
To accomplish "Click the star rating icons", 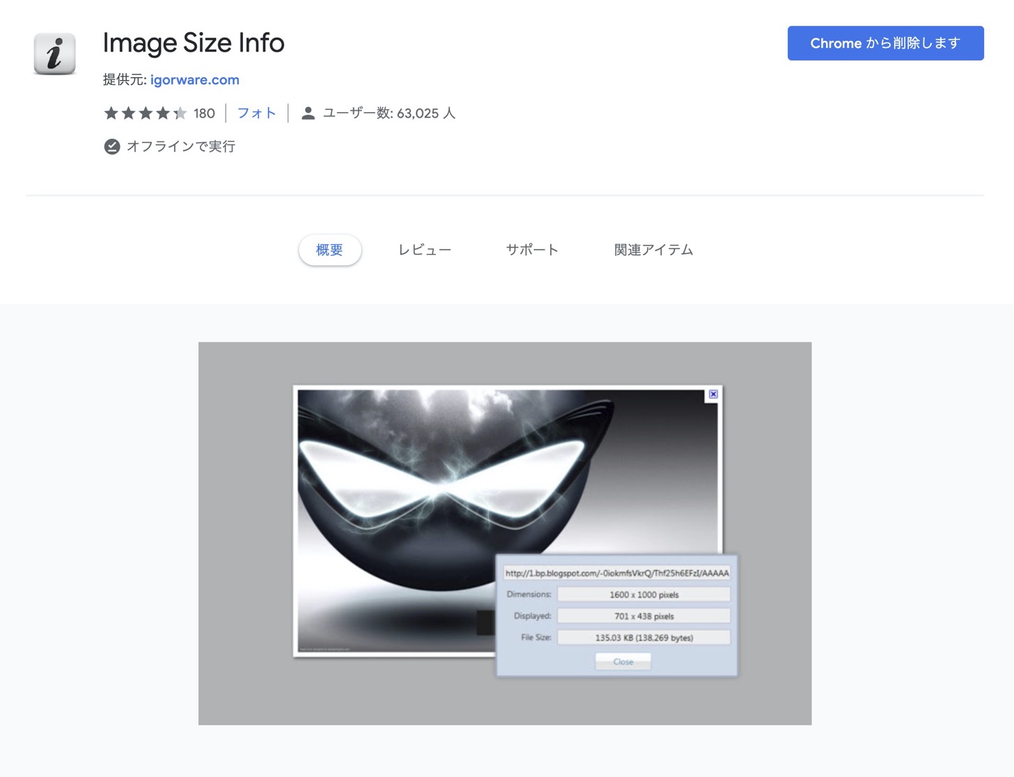I will tap(146, 113).
